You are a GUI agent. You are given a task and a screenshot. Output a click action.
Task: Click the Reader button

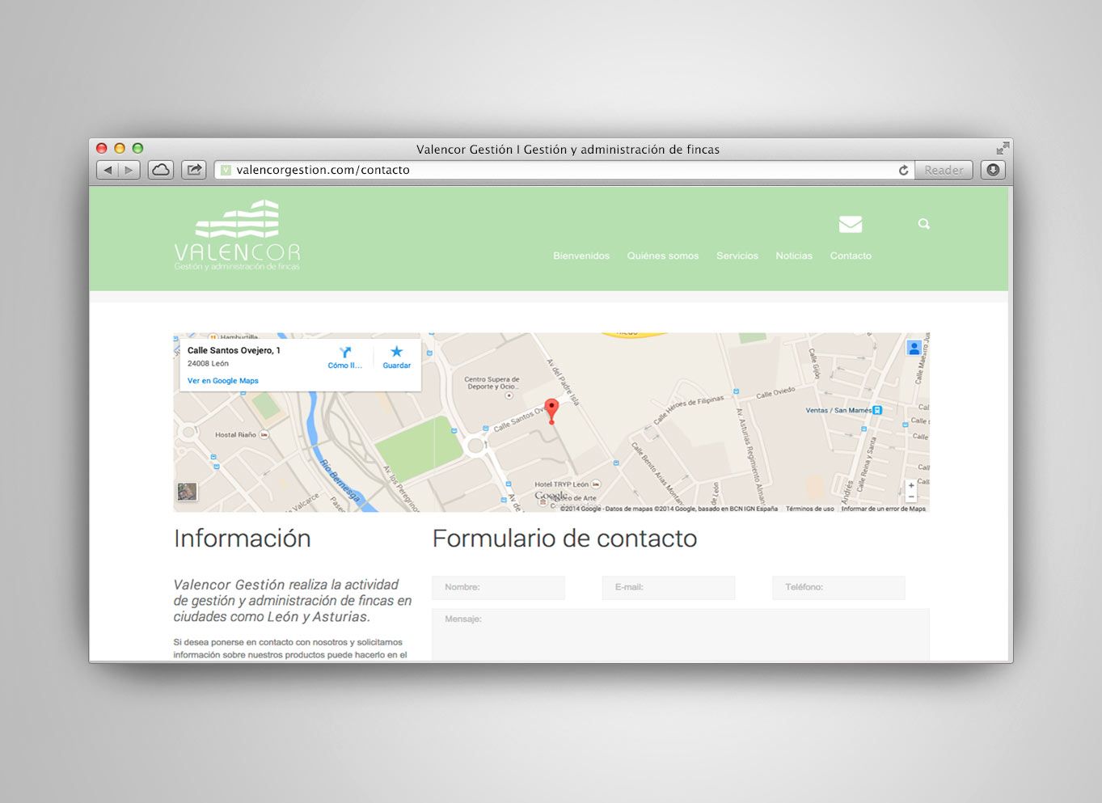click(x=944, y=170)
